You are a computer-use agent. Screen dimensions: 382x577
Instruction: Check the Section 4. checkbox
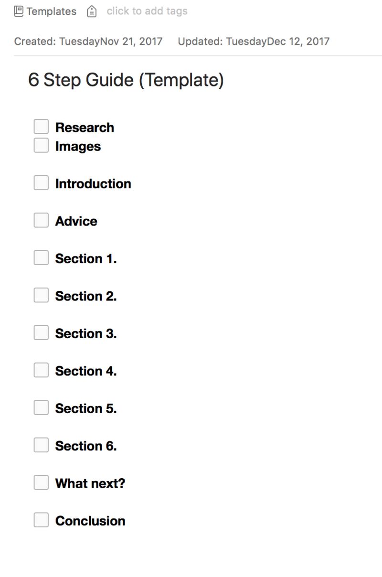[41, 370]
